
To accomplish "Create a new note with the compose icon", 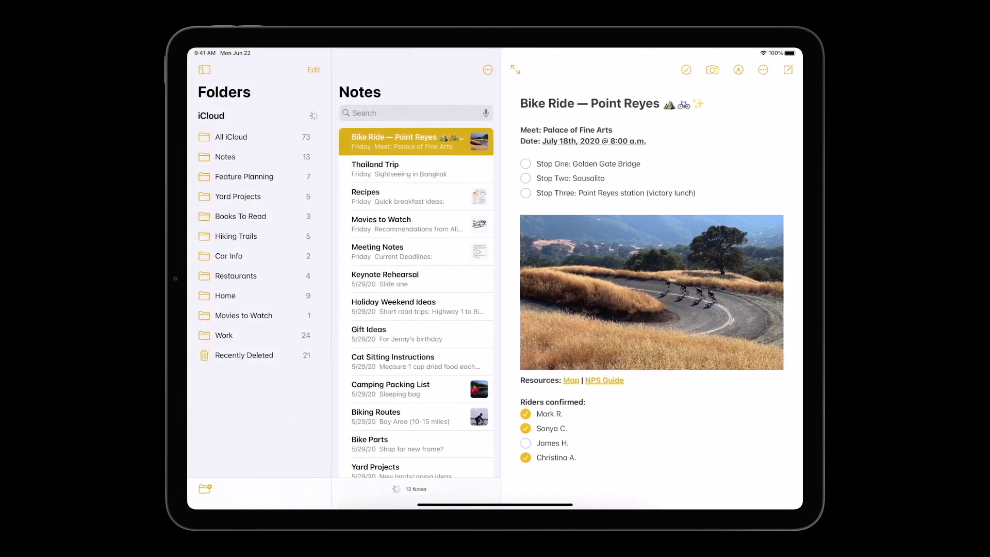I will [788, 70].
